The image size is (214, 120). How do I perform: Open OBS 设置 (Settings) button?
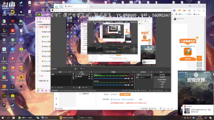pyautogui.click(x=162, y=85)
